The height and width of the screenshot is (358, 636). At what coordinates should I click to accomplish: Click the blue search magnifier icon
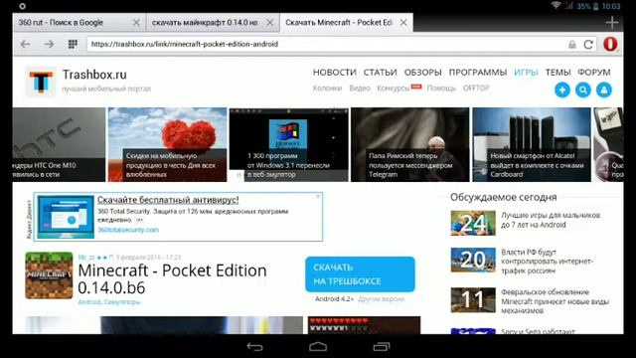click(583, 89)
